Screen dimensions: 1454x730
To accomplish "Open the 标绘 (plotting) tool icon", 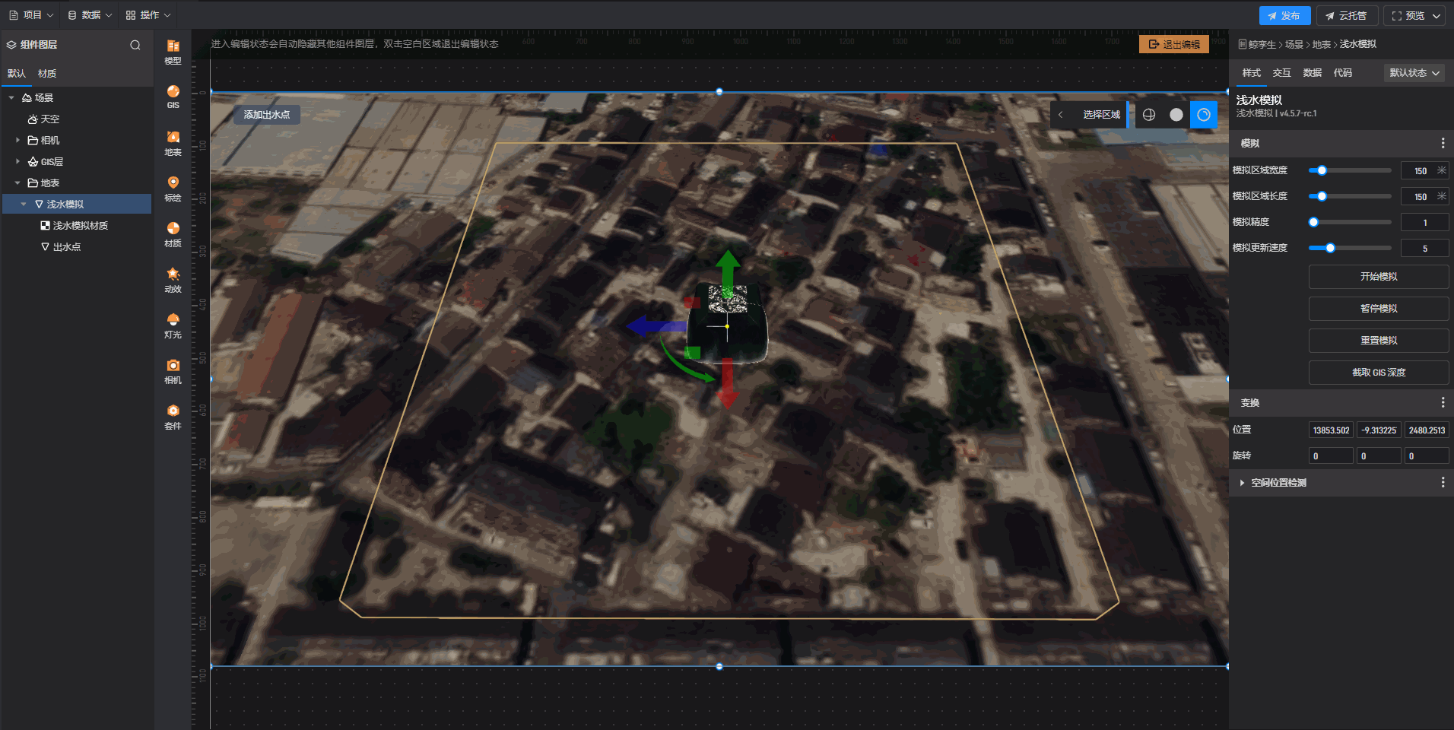I will pos(173,188).
